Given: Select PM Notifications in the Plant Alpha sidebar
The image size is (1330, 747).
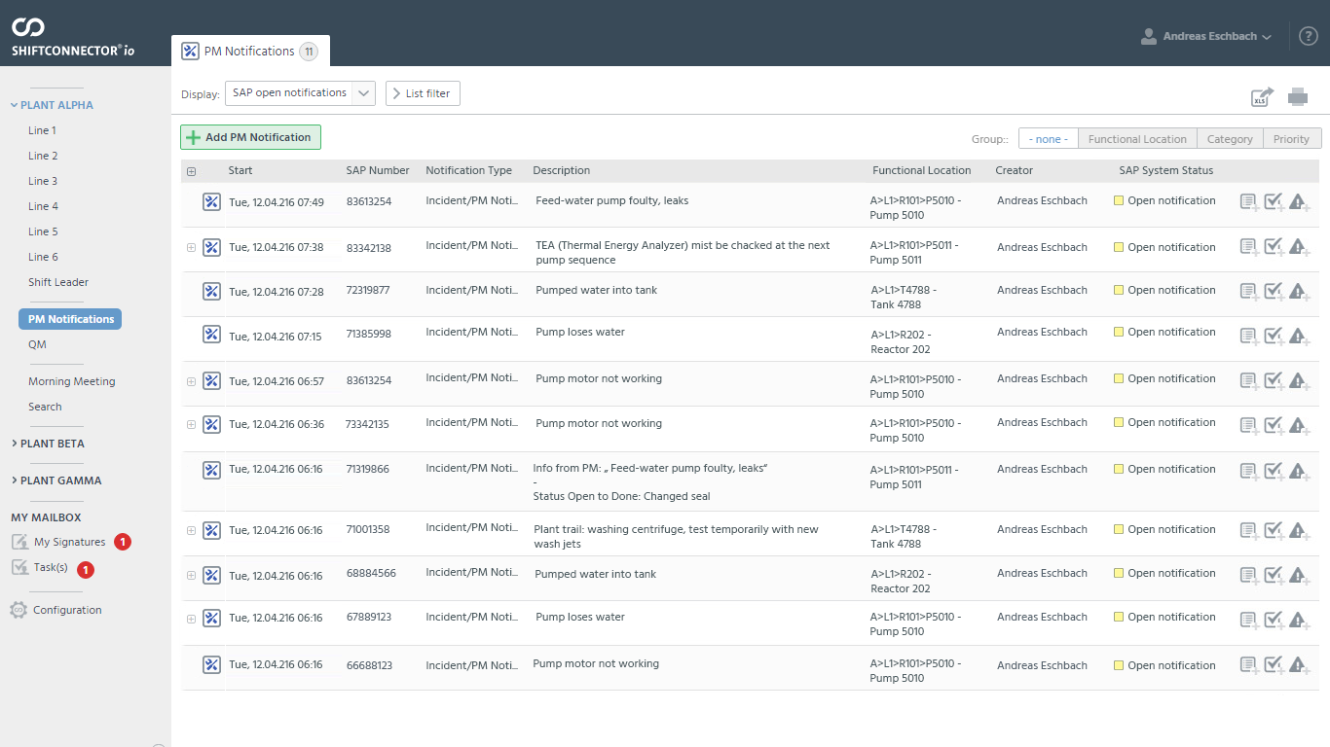Looking at the screenshot, I should pyautogui.click(x=69, y=318).
